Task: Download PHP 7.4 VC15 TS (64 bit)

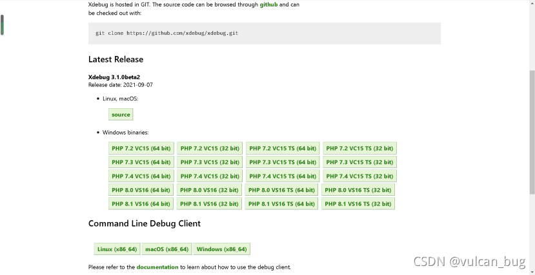Action: [x=283, y=176]
